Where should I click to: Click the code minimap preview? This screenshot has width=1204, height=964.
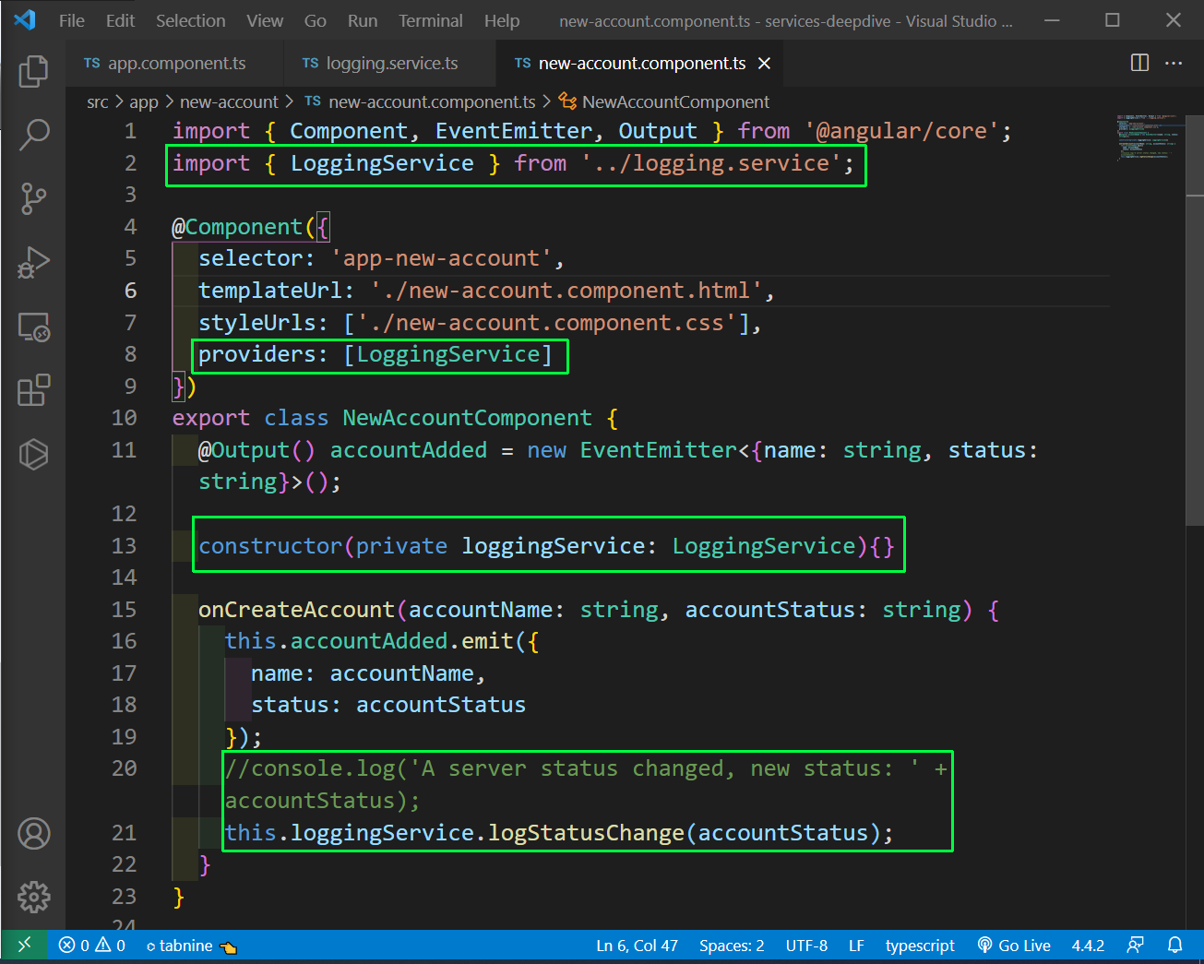(x=1147, y=137)
